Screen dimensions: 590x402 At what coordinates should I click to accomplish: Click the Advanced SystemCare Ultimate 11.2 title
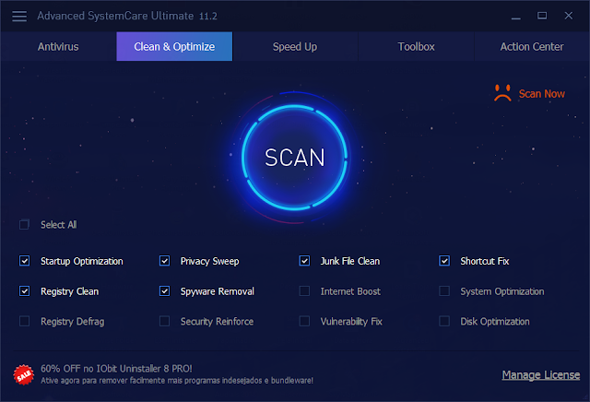click(127, 16)
